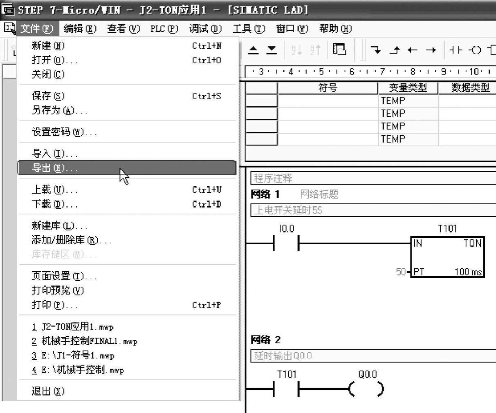The width and height of the screenshot is (496, 413).
Task: Insert a contact instruction from toolbar
Action: pyautogui.click(x=456, y=50)
